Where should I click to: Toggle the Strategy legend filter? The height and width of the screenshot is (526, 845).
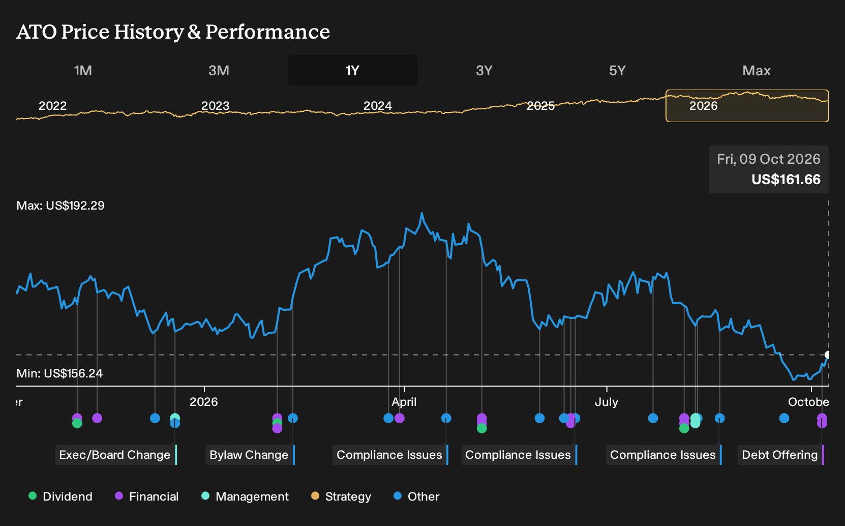click(341, 496)
